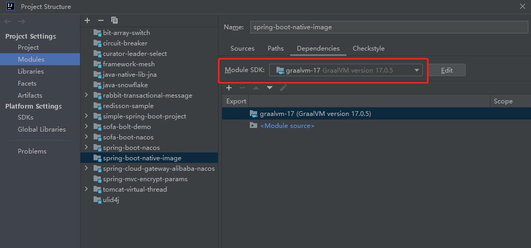Close the Project Structure dialog
Image resolution: width=531 pixels, height=248 pixels.
tap(523, 6)
